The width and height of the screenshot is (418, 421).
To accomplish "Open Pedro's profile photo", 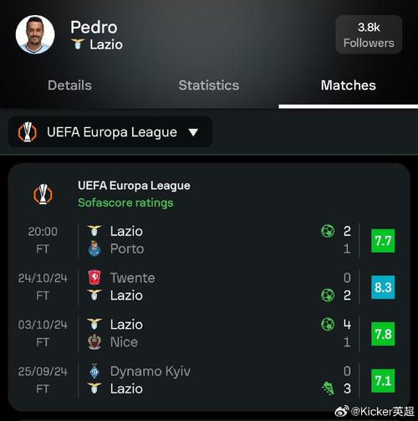I will point(35,34).
